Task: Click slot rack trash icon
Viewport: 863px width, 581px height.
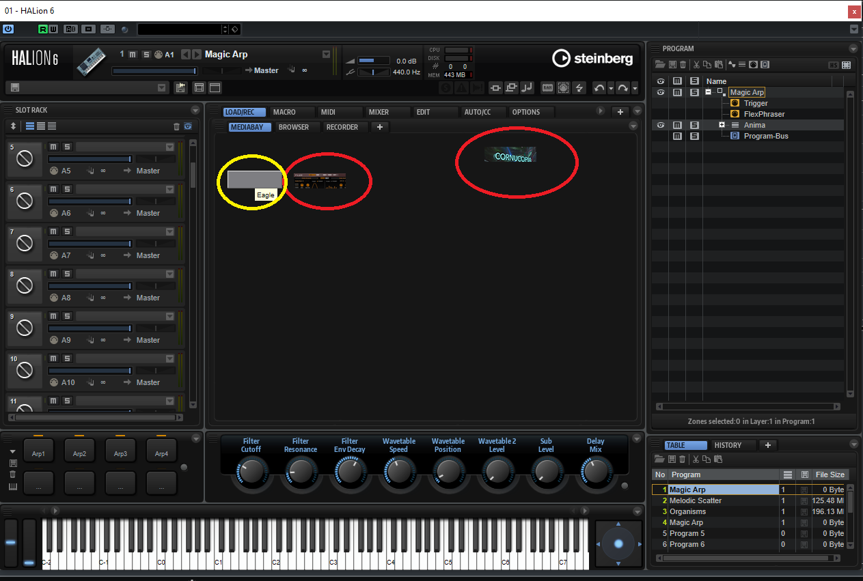Action: [x=177, y=126]
